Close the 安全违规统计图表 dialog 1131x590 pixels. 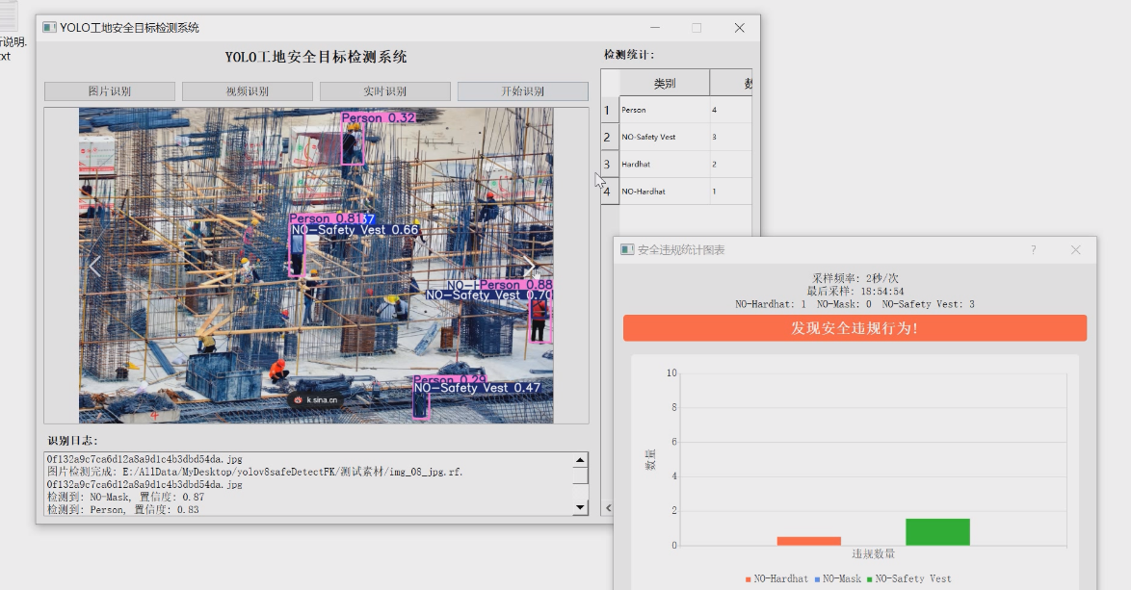(1076, 250)
